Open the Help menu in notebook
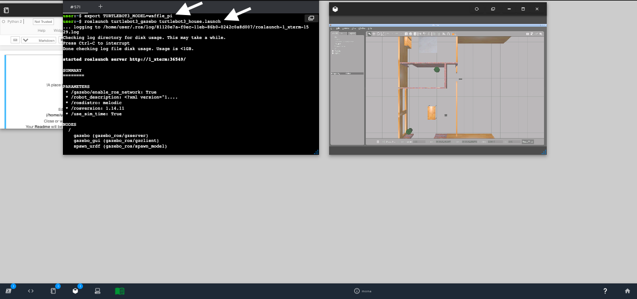This screenshot has width=637, height=299. [x=41, y=30]
